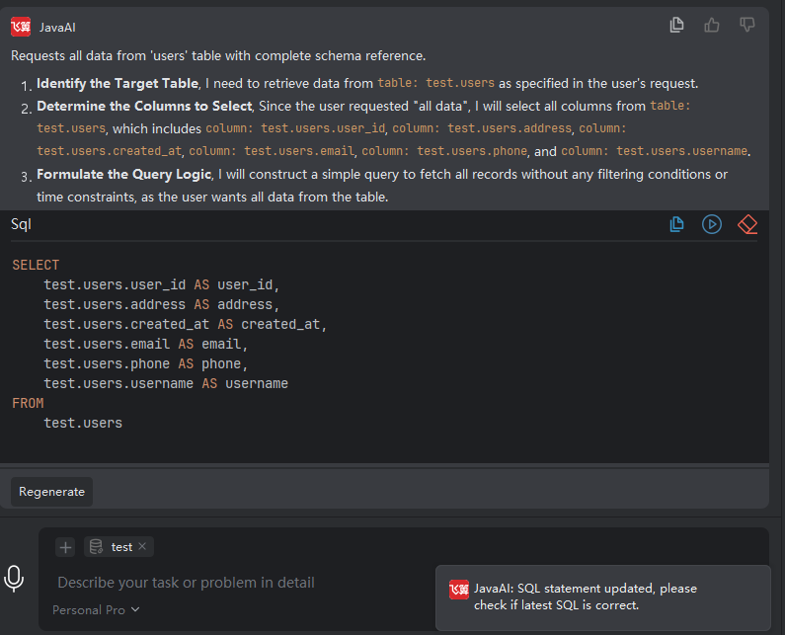Activate microphone voice input
Image resolution: width=785 pixels, height=635 pixels.
point(14,579)
